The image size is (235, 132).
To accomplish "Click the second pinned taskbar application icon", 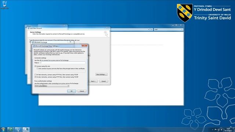I will tap(18, 129).
